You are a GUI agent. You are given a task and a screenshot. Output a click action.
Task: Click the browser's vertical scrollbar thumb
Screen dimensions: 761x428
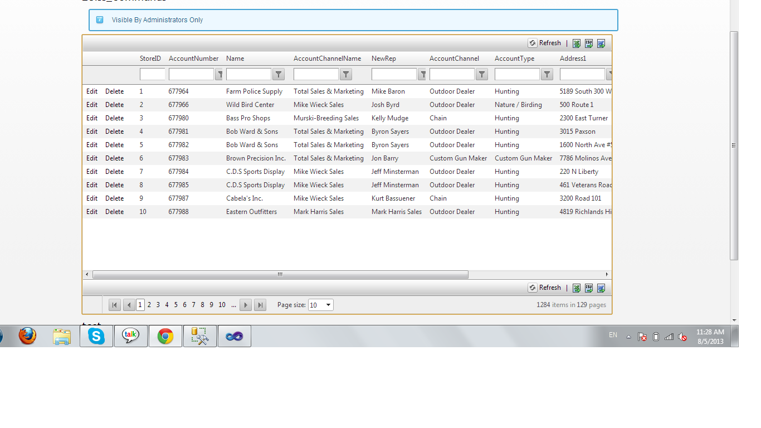point(734,145)
